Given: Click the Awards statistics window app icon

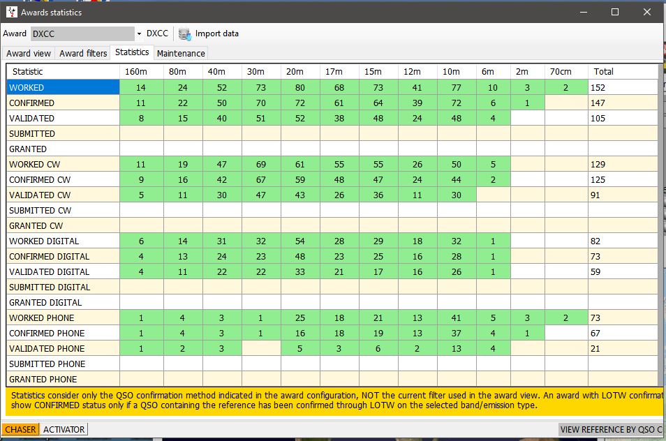Looking at the screenshot, I should (x=11, y=12).
